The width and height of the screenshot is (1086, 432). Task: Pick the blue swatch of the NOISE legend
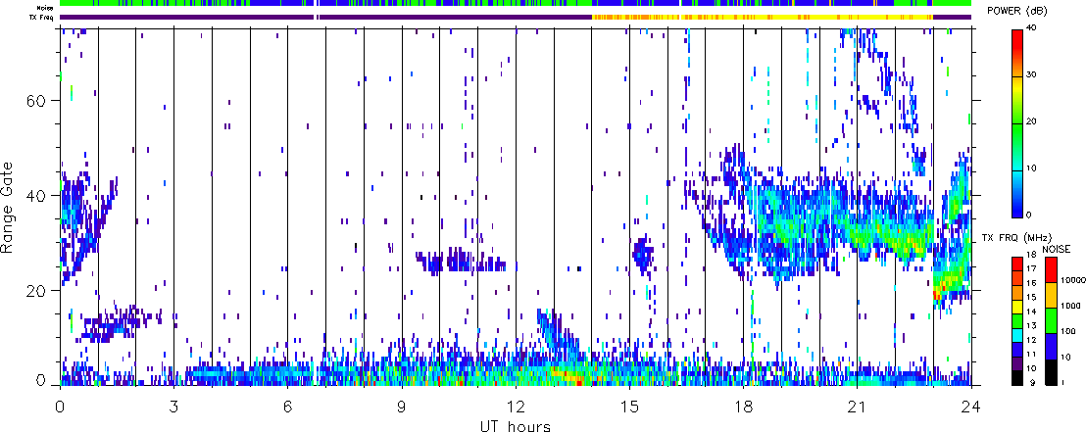[x=1051, y=346]
